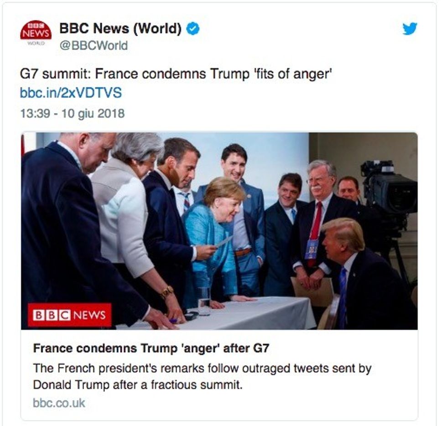447x426 pixels.
Task: Click the small WORLD text under the avatar
Action: (36, 43)
